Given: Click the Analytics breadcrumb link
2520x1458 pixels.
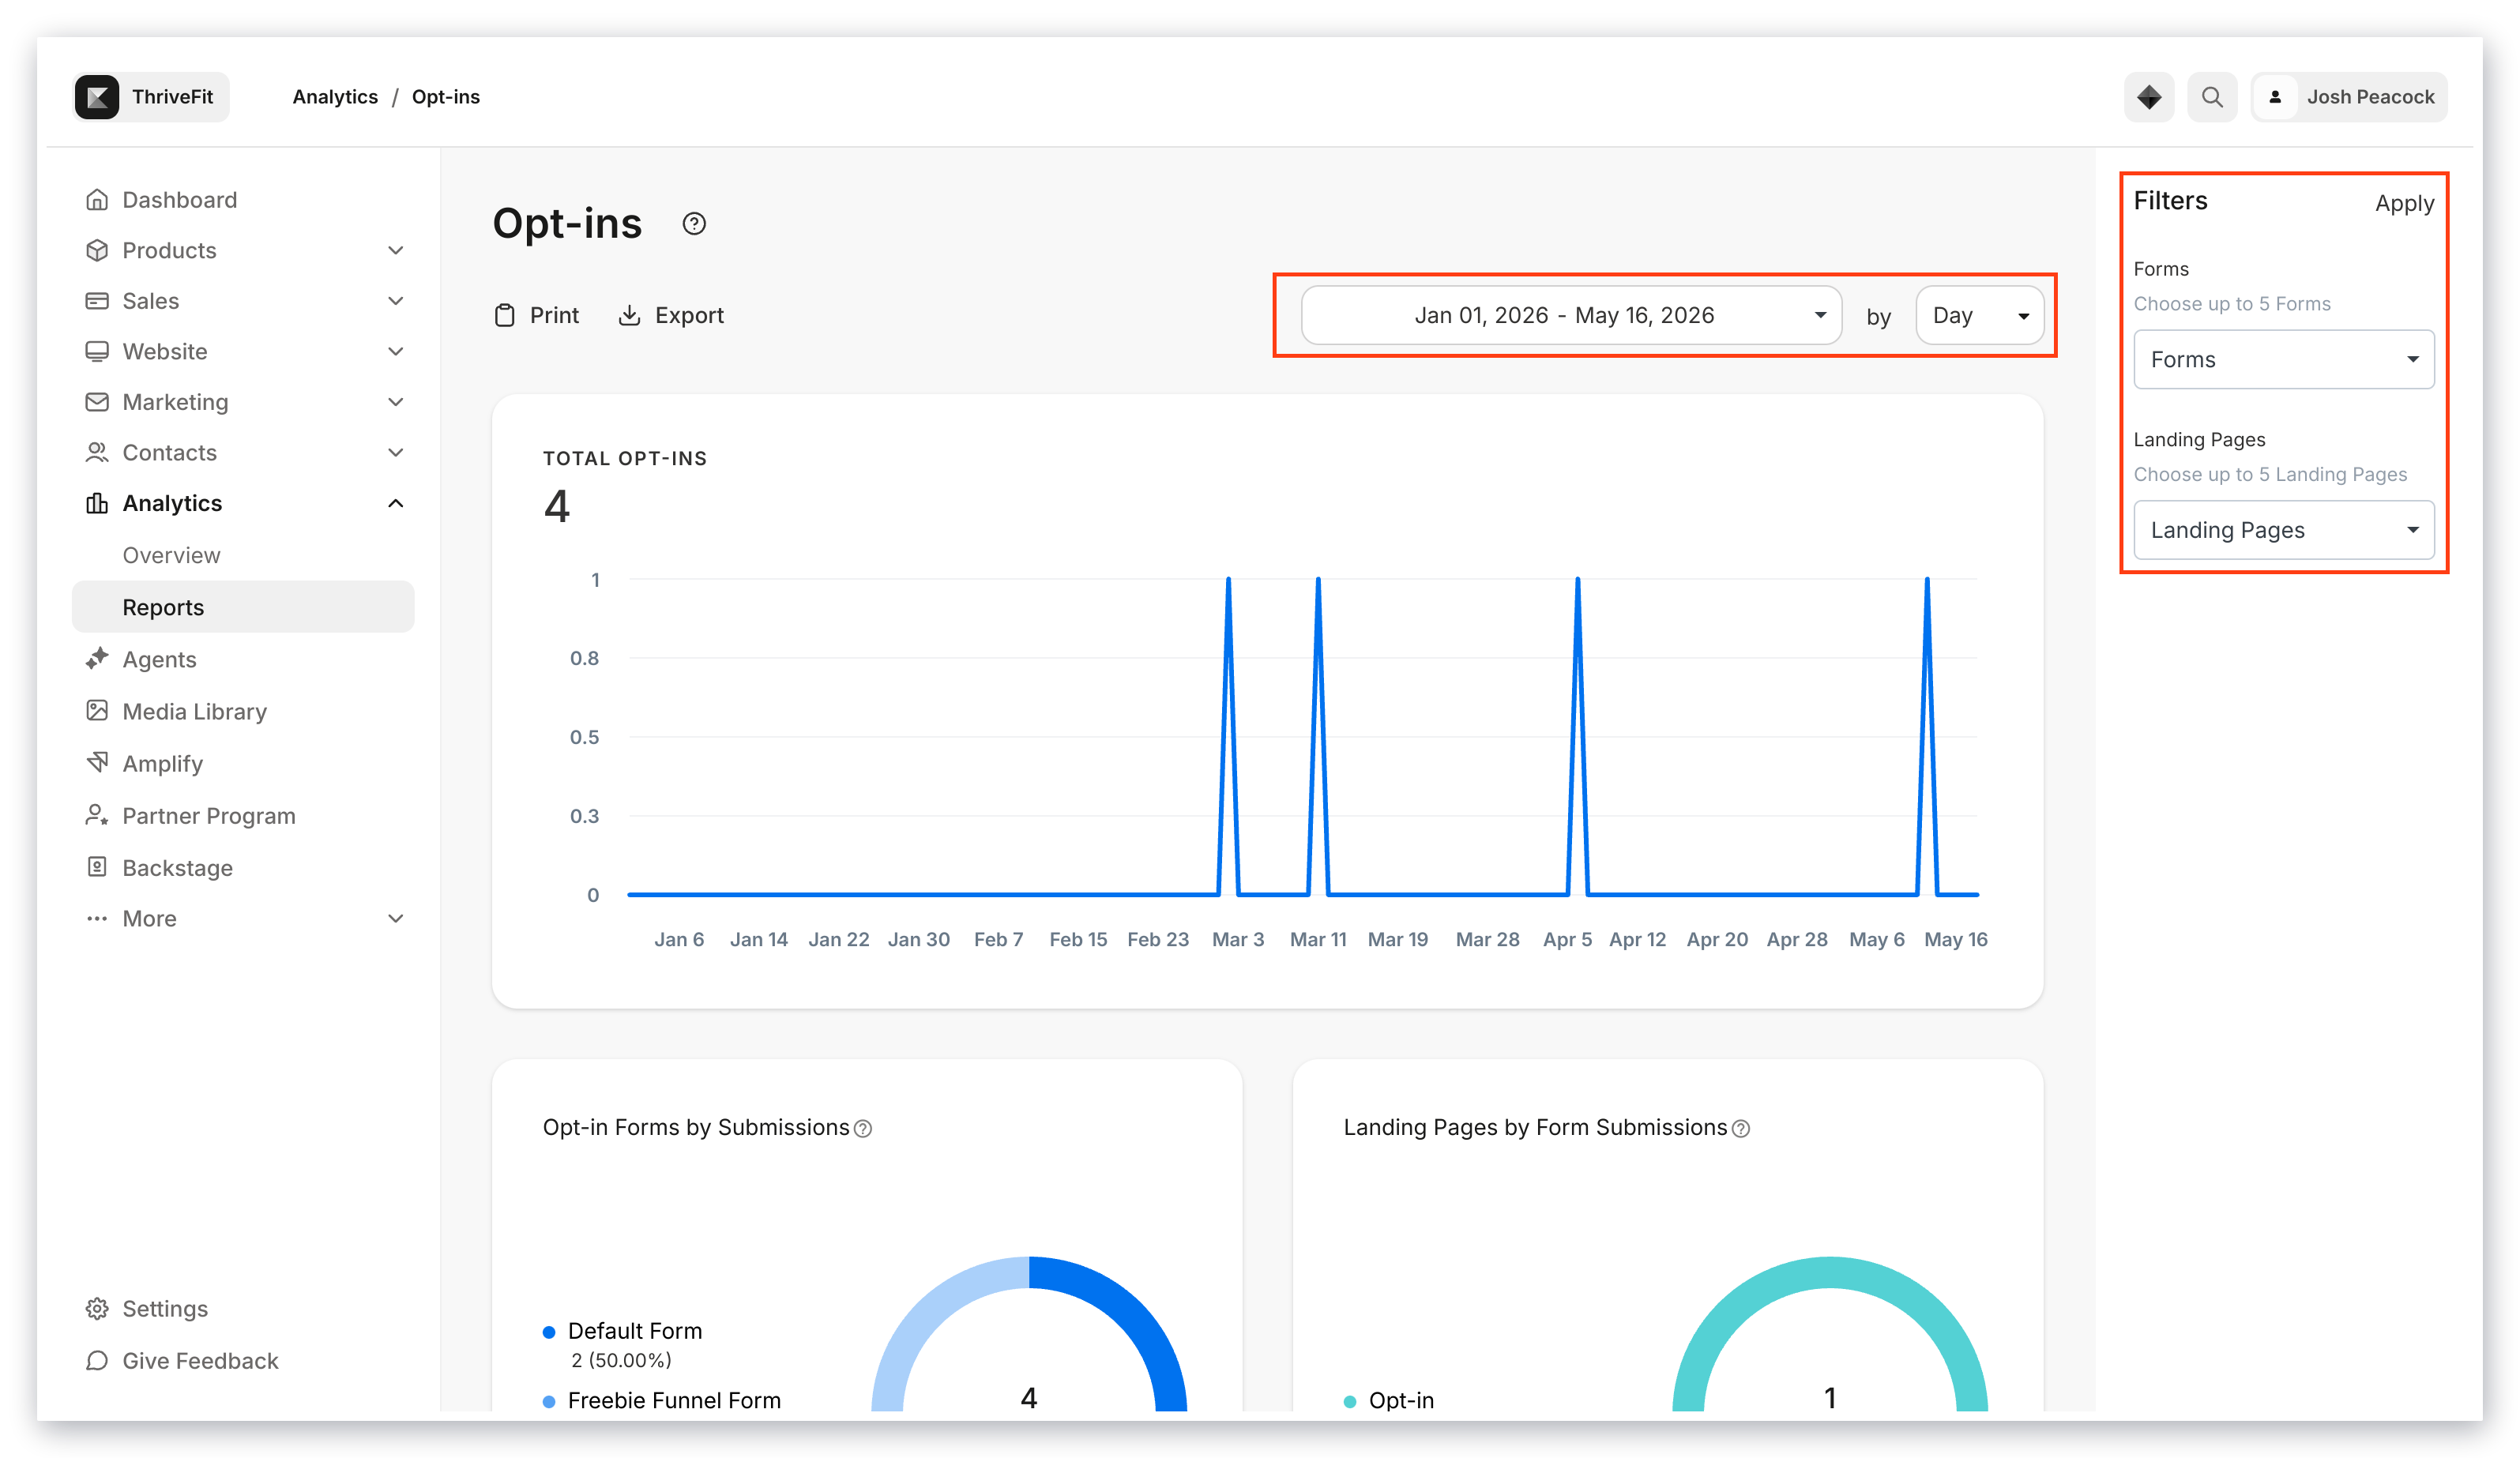Looking at the screenshot, I should (x=335, y=97).
